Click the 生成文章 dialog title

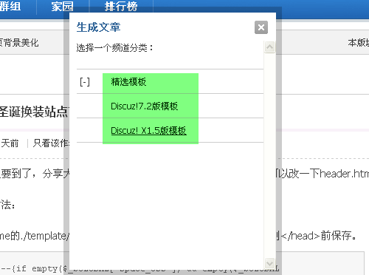pyautogui.click(x=98, y=27)
